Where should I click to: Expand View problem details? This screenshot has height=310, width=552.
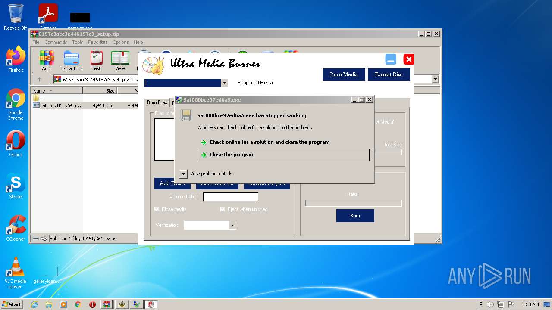[183, 174]
